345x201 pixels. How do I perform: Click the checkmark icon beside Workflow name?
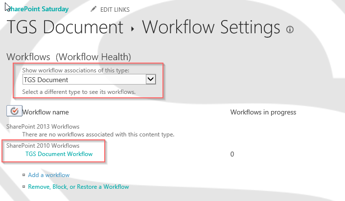pos(14,112)
